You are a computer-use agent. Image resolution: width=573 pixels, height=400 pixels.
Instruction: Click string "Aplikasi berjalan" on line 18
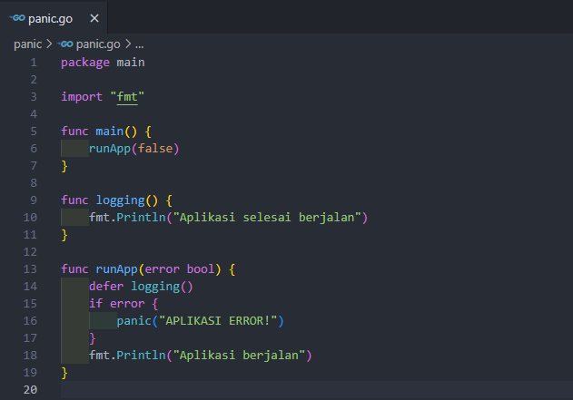239,356
